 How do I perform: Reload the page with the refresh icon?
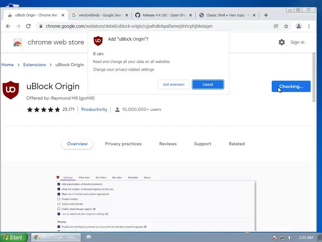[28, 26]
